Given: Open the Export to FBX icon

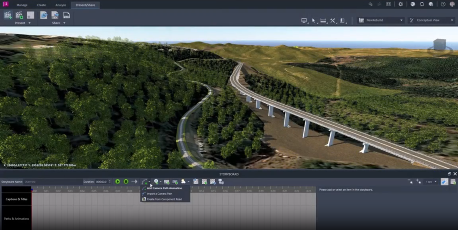Looking at the screenshot, I should click(66, 15).
